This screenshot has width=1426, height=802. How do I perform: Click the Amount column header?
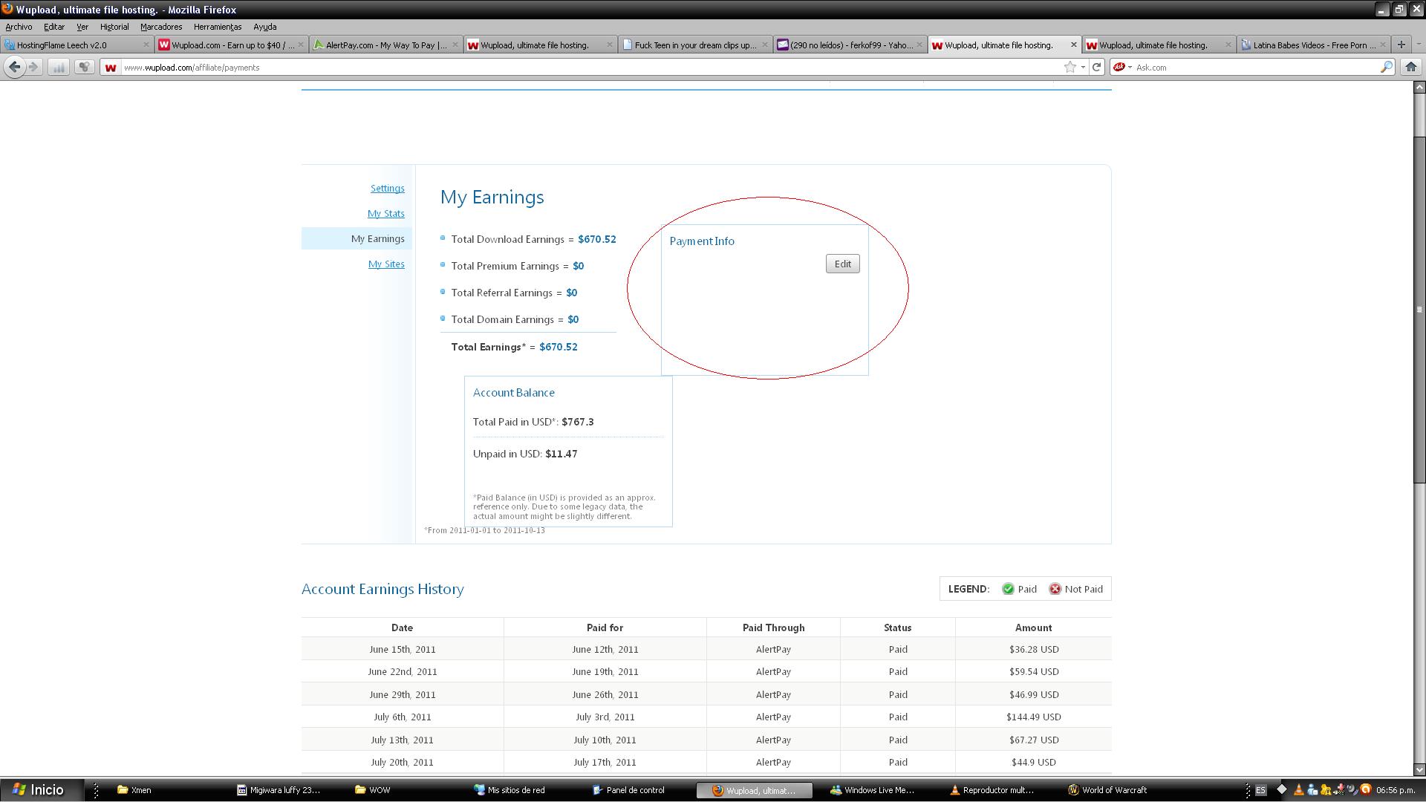click(x=1033, y=627)
